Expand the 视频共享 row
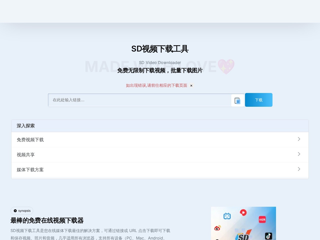Viewport: 320px width, 240px height. click(x=160, y=155)
